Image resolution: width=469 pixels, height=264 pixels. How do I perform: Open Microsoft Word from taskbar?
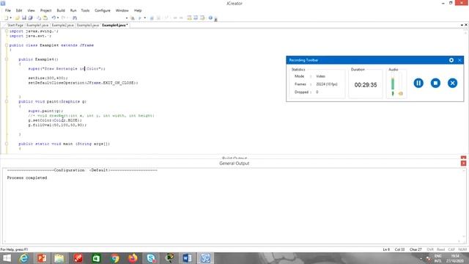pos(188,258)
